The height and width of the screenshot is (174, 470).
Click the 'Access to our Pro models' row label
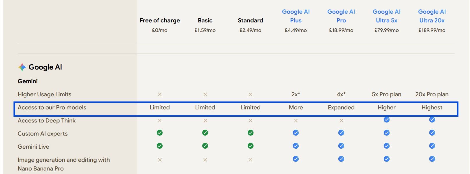click(x=52, y=107)
